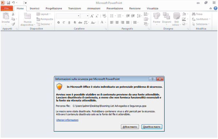The image size is (218, 139).
Task: Click the Disponi arrange icon
Action: pyautogui.click(x=167, y=16)
